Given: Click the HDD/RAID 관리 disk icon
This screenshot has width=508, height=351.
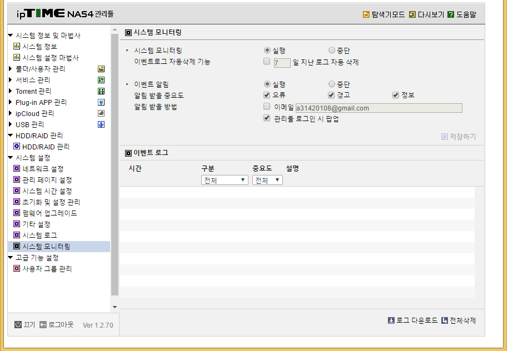Looking at the screenshot, I should pos(17,147).
